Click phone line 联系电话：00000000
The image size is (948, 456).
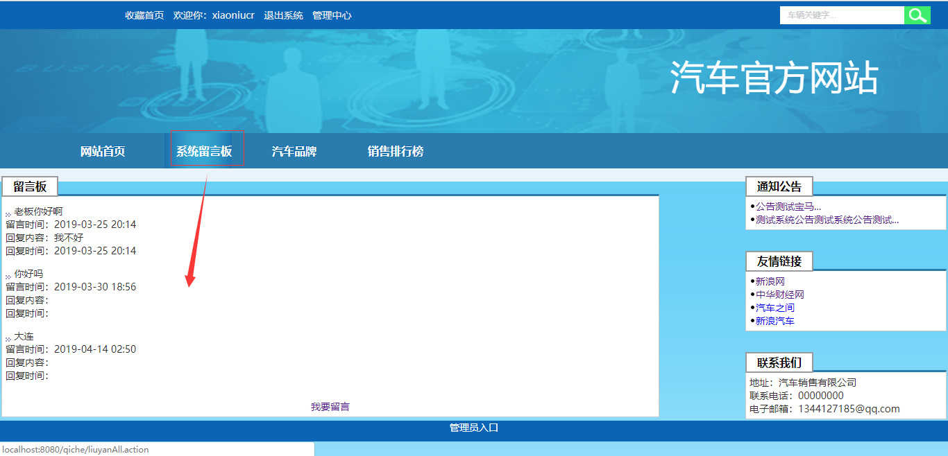click(x=797, y=396)
